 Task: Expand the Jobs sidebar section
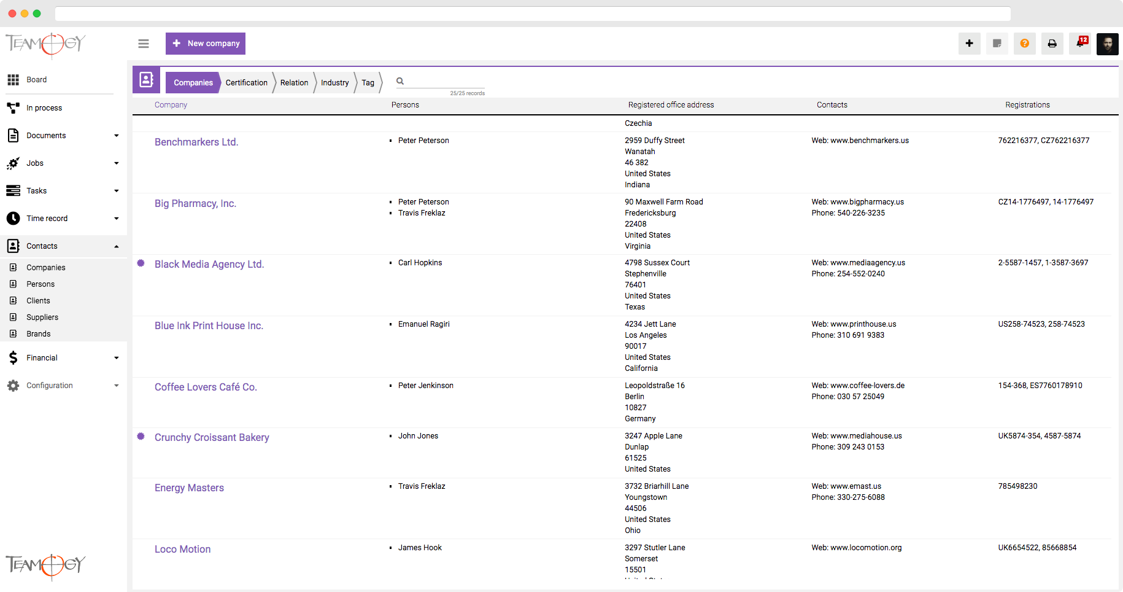point(116,163)
